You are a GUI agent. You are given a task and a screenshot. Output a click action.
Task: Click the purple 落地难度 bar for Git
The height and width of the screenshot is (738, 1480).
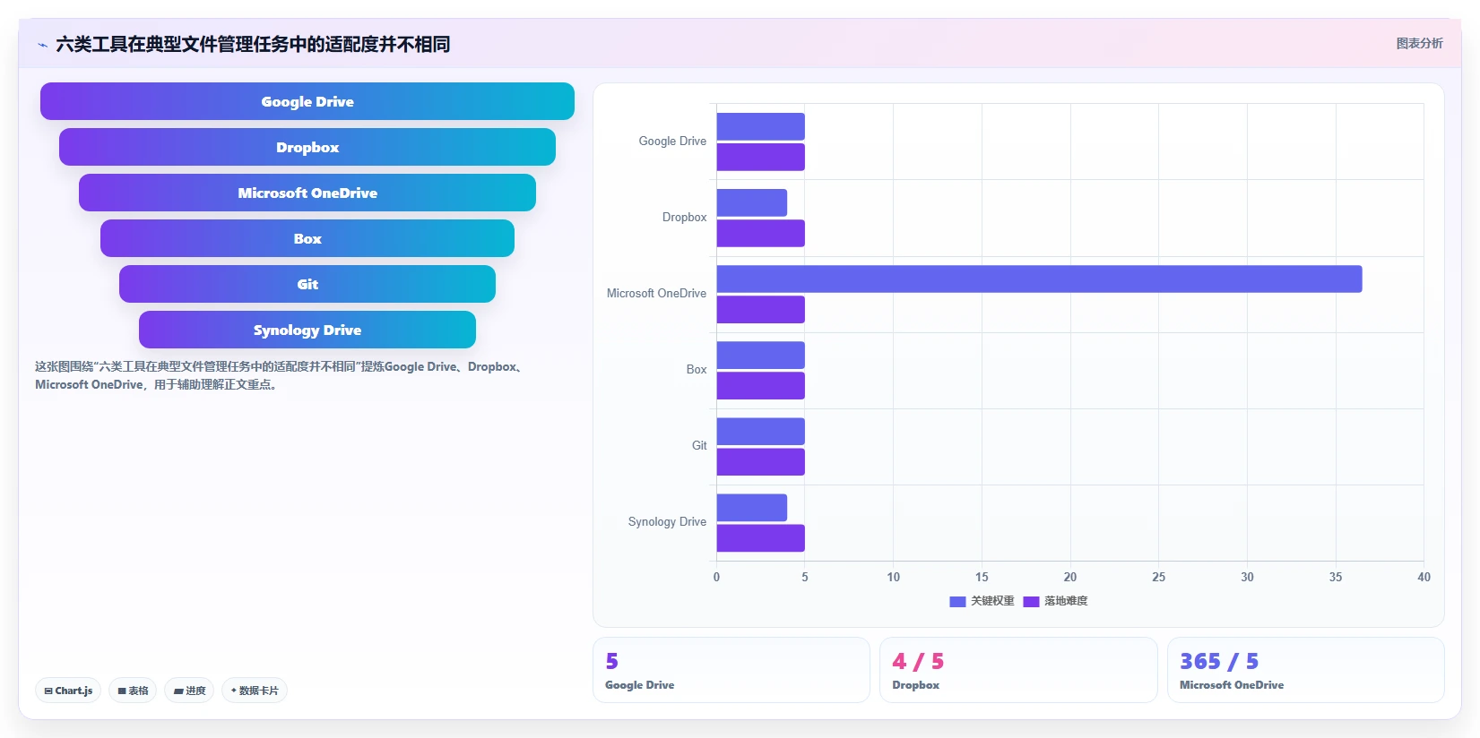tap(760, 462)
